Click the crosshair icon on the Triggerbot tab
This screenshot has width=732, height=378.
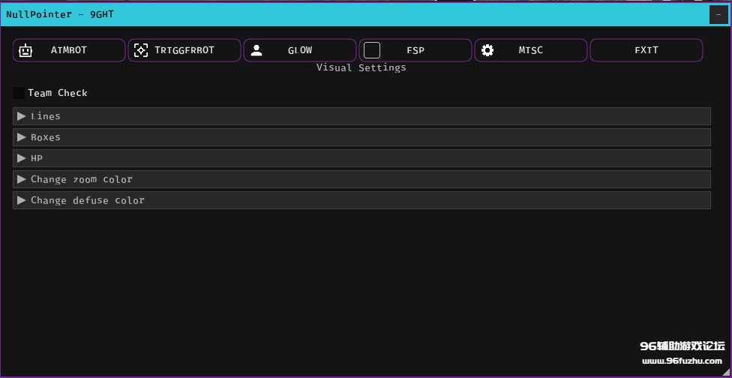pos(141,50)
